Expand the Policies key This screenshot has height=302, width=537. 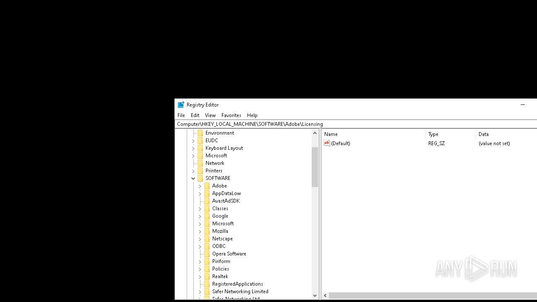tap(200, 269)
